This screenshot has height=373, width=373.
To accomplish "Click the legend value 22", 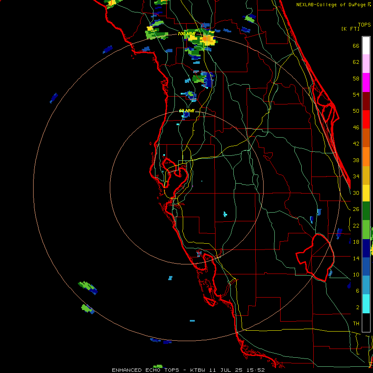I will (356, 225).
